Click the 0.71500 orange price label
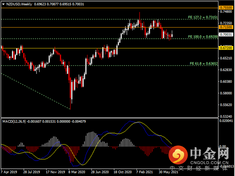This screenshot has width=235, height=176. (226, 27)
